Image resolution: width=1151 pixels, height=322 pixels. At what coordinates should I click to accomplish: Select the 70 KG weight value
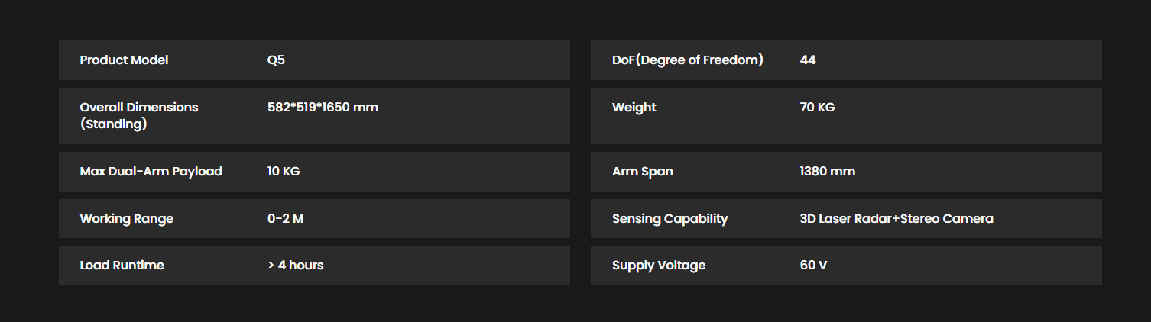pos(817,107)
